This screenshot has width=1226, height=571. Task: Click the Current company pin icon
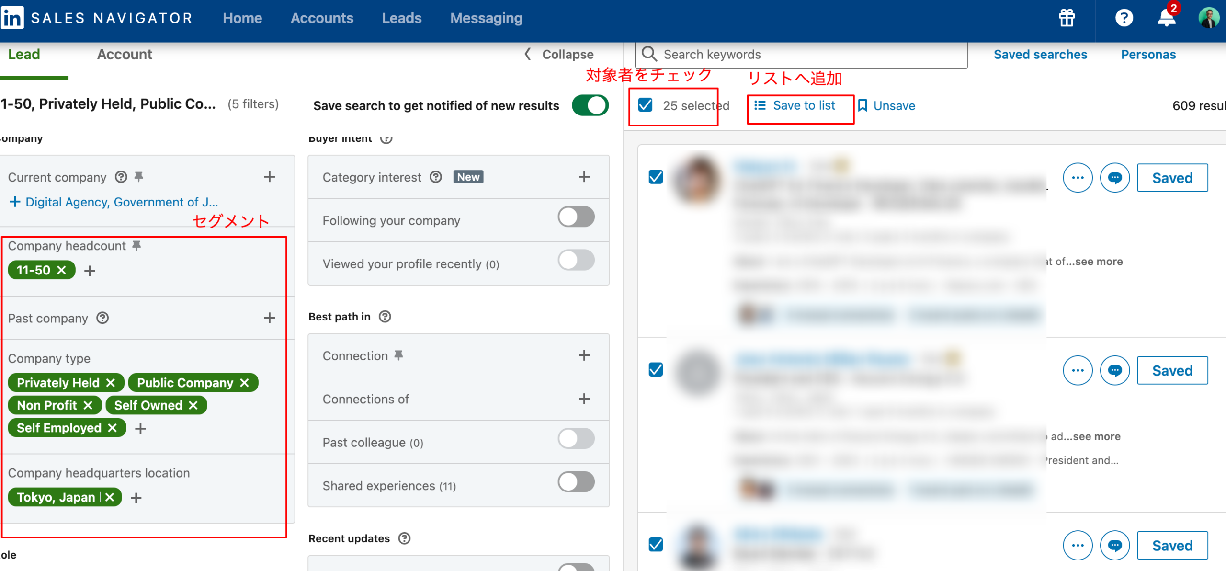[139, 177]
